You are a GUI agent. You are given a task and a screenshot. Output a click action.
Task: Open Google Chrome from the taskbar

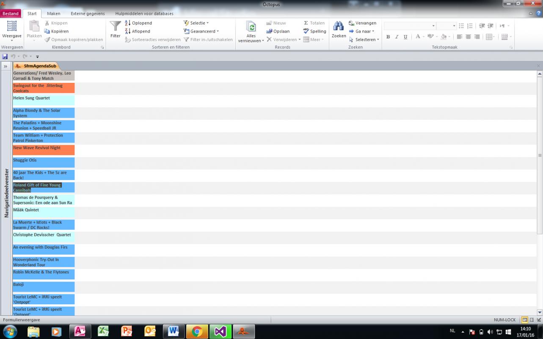(x=196, y=331)
